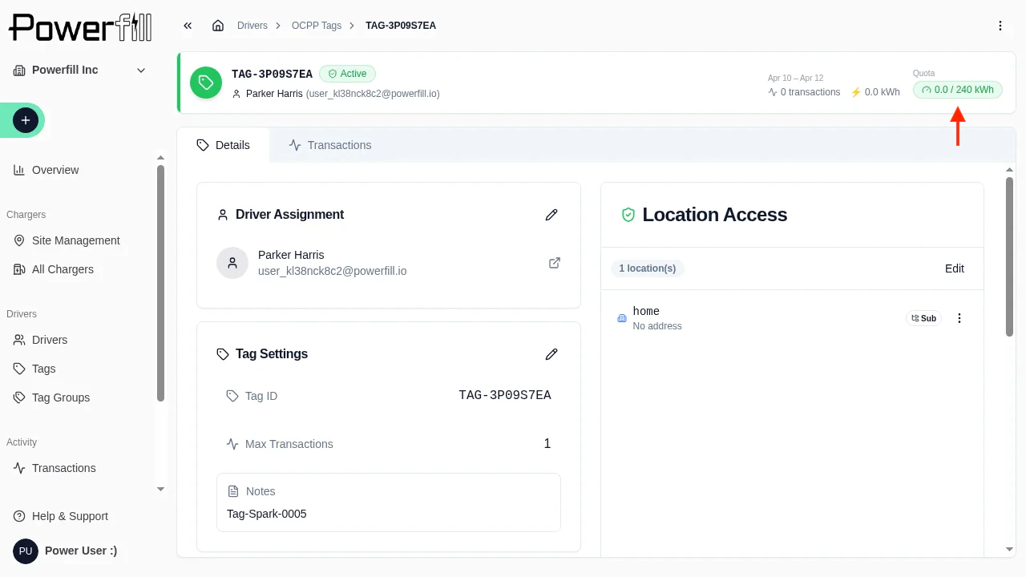Click the Active status badge
The image size is (1026, 577).
pyautogui.click(x=347, y=74)
